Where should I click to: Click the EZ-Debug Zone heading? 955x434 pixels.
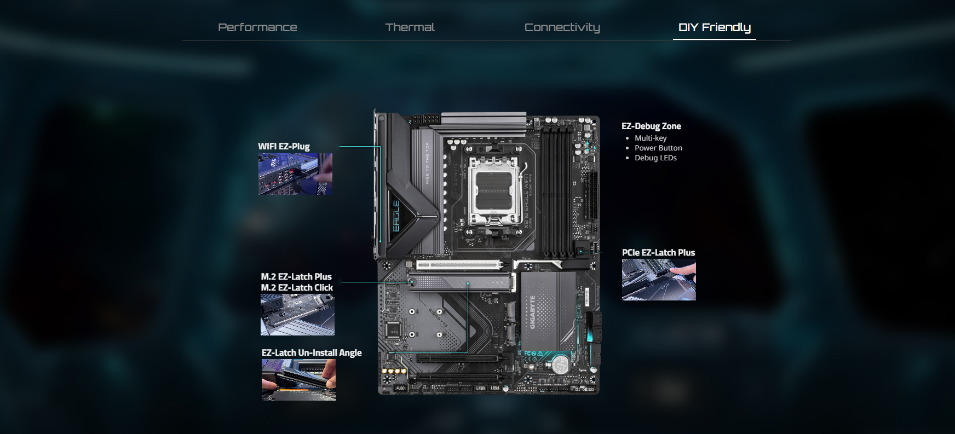(x=651, y=126)
